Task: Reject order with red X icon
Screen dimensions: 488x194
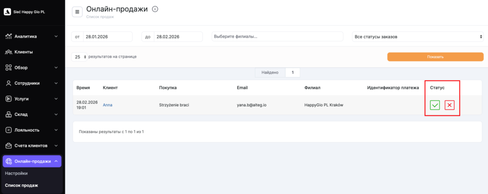Action: 449,105
